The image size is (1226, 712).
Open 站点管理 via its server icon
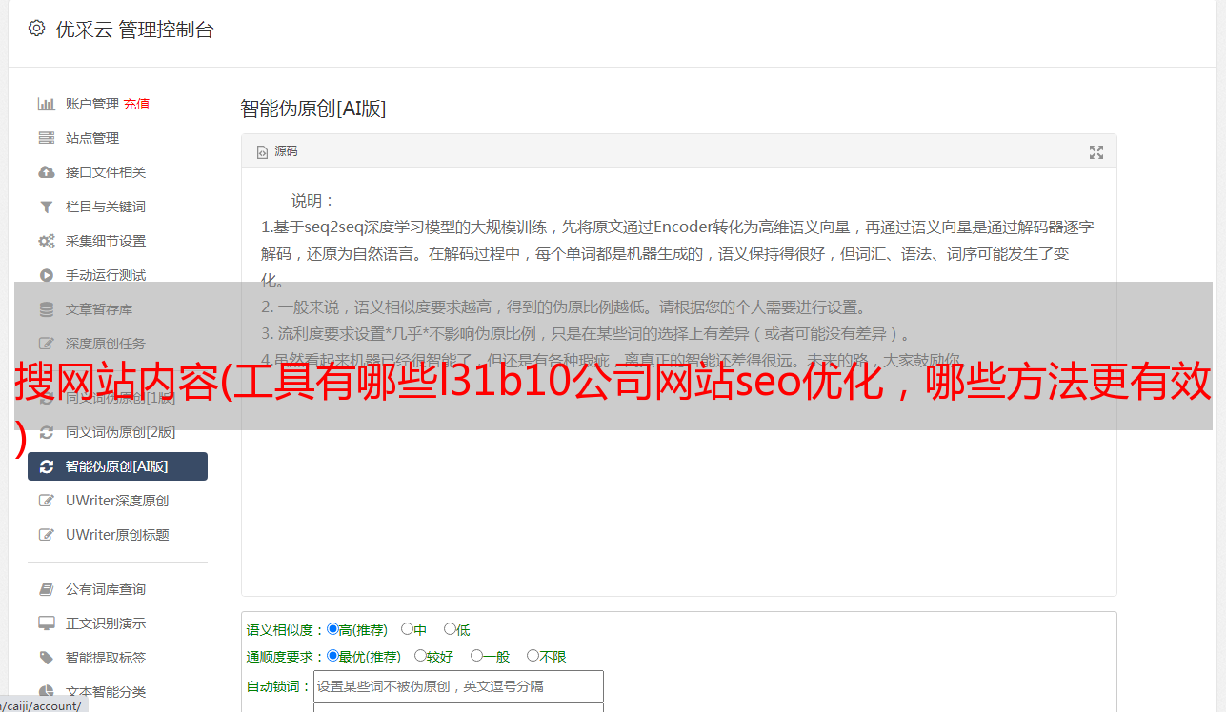(x=46, y=138)
